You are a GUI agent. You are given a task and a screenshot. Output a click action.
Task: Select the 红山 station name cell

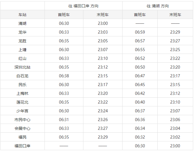point(22,58)
